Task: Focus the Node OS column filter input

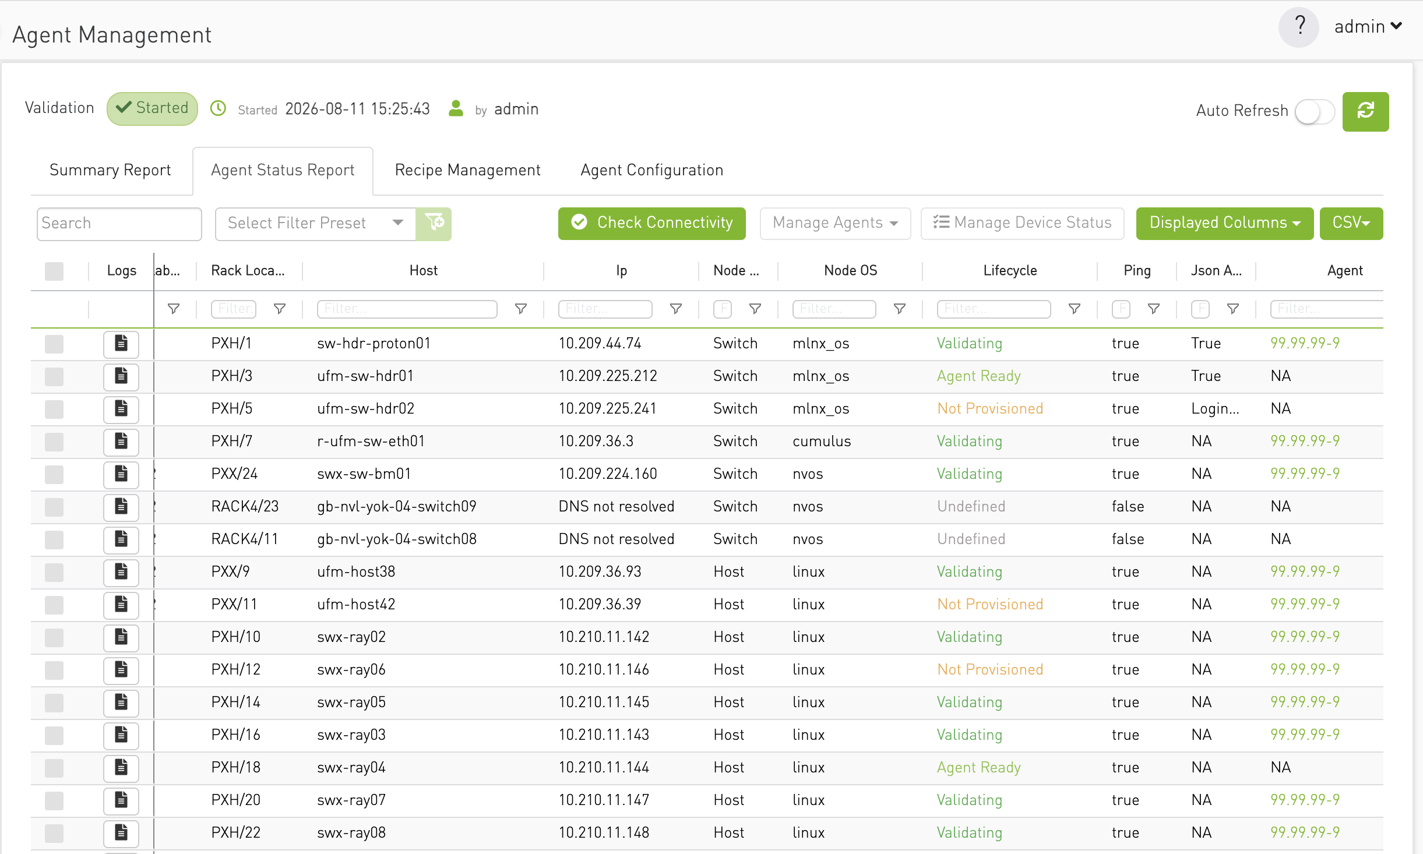Action: click(834, 309)
